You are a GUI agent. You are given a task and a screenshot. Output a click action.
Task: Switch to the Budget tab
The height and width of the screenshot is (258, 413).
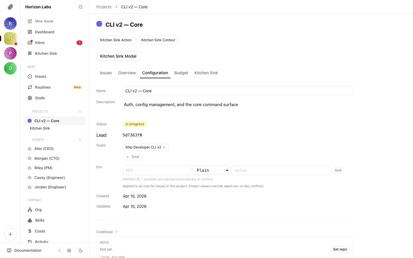[x=181, y=73]
